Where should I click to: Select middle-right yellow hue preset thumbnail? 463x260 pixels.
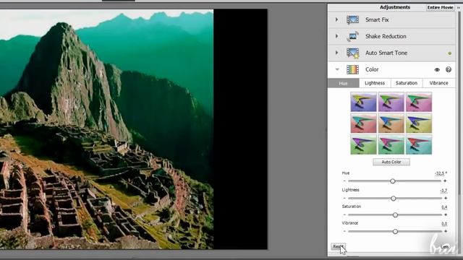[419, 123]
